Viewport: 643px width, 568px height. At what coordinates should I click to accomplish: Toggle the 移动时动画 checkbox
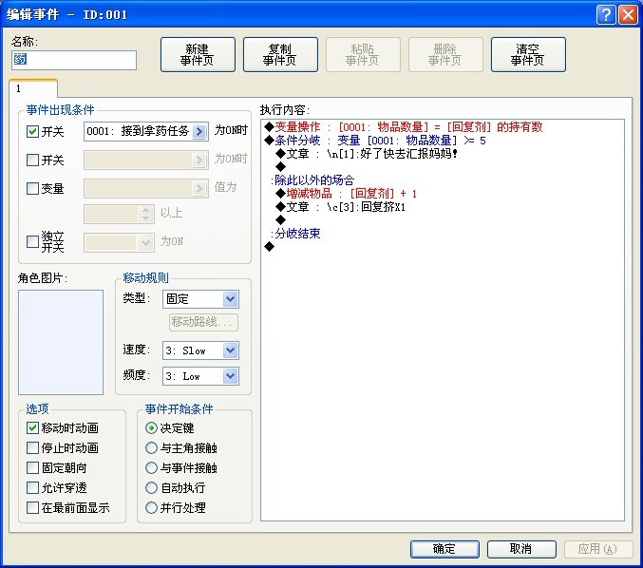32,427
